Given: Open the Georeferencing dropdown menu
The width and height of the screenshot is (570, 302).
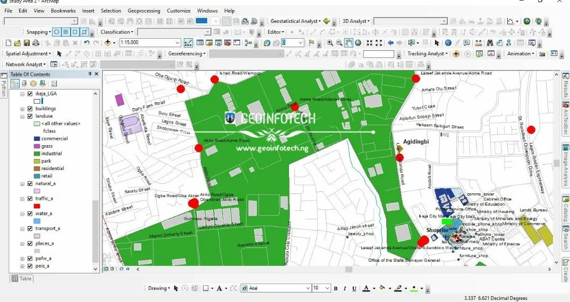Looking at the screenshot, I should (x=186, y=54).
